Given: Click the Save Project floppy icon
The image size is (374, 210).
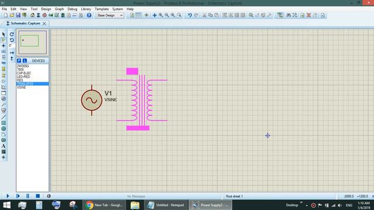Looking at the screenshot, I should coord(18,15).
